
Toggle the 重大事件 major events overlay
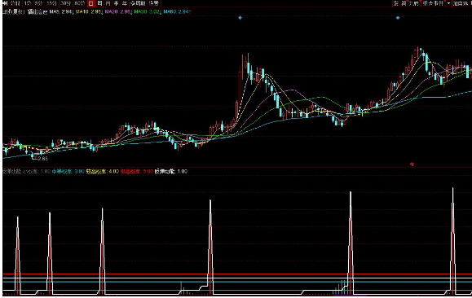tap(433, 3)
